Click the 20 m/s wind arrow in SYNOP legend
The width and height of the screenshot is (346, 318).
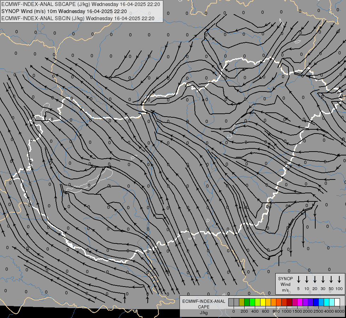(x=315, y=279)
